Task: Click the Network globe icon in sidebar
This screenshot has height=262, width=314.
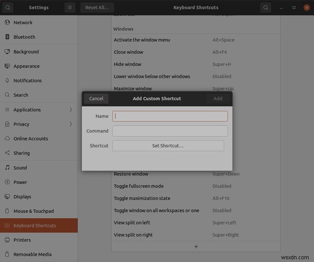Action: (x=7, y=22)
